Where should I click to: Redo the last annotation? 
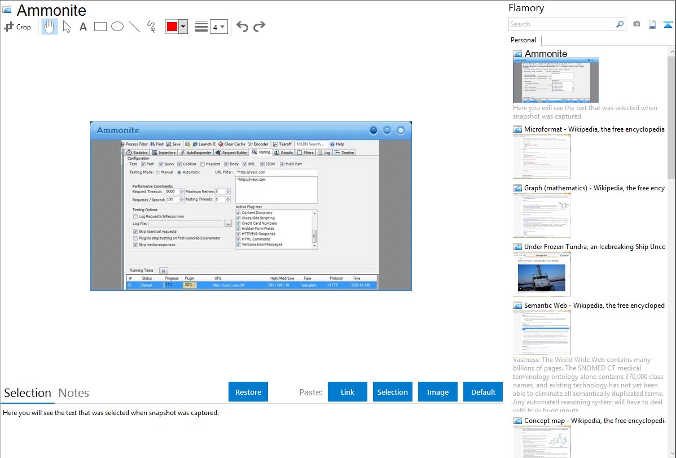(x=259, y=27)
